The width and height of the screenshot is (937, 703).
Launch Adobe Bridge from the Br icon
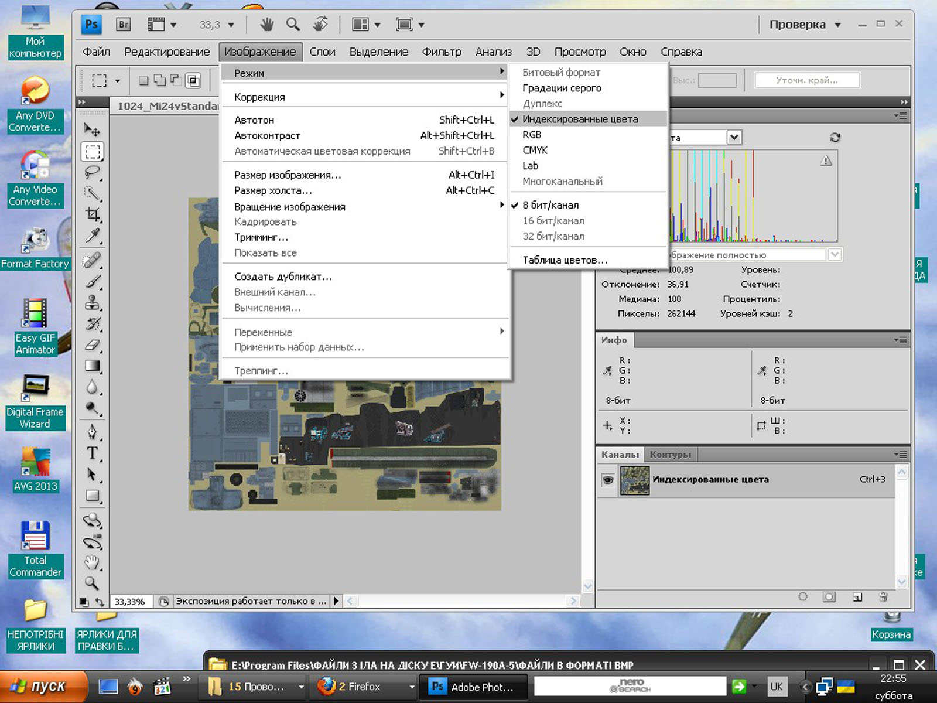point(124,25)
